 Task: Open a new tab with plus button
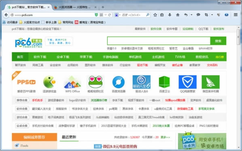pyautogui.click(x=103, y=7)
